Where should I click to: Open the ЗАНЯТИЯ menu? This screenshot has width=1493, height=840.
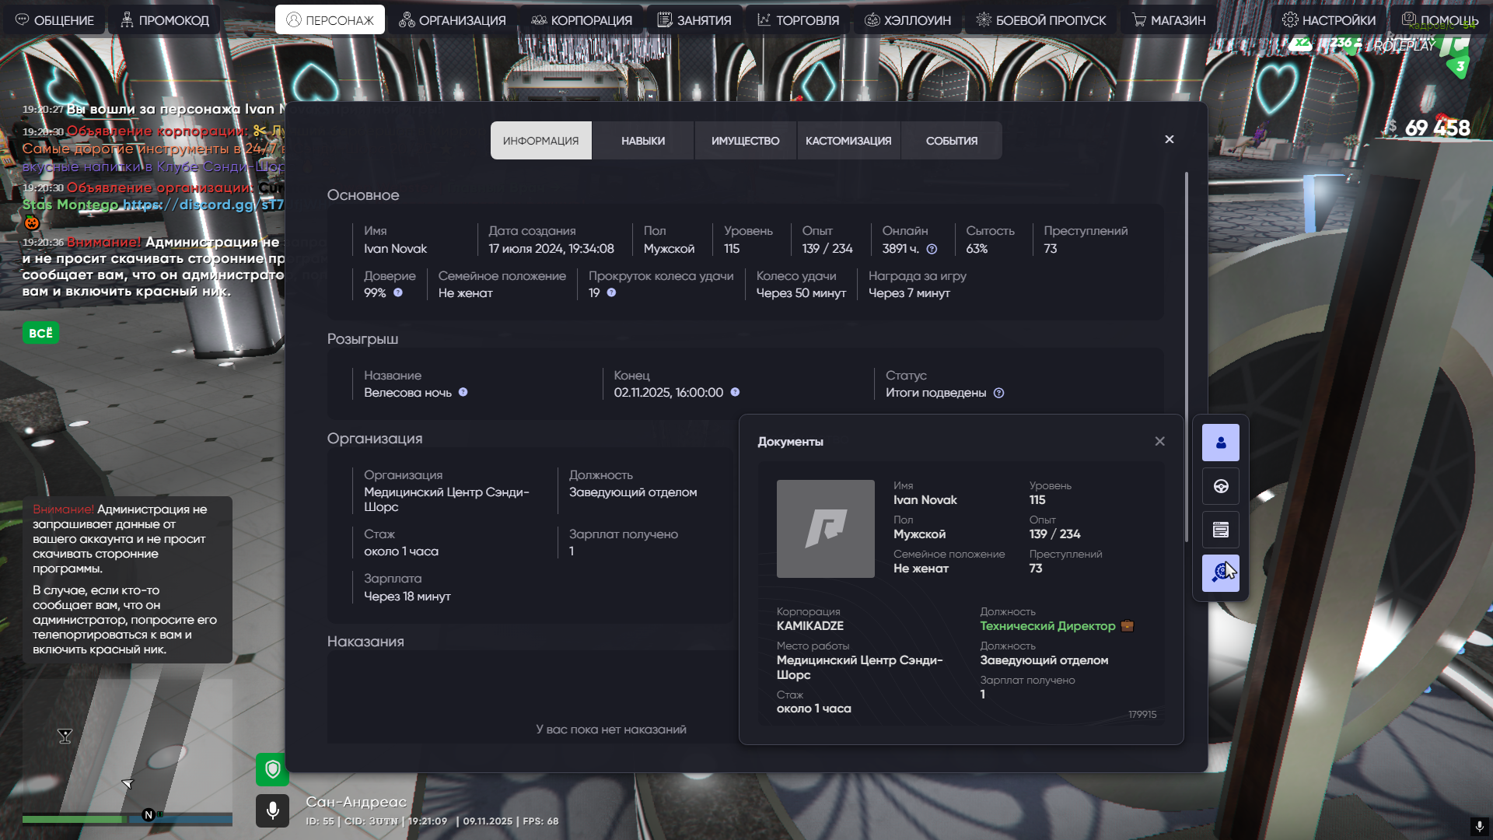694,20
